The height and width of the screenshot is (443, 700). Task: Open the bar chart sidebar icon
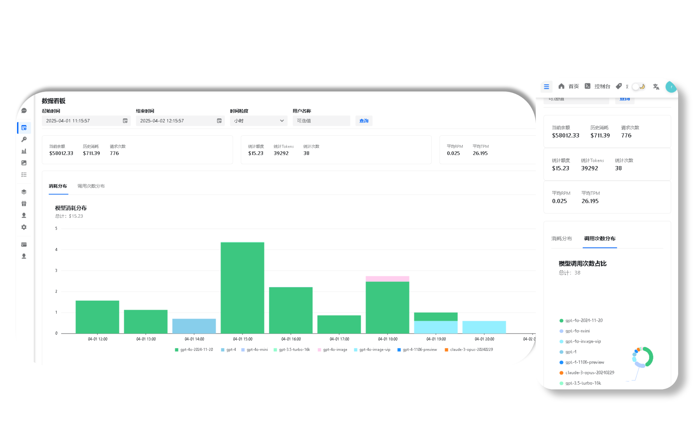pos(24,151)
